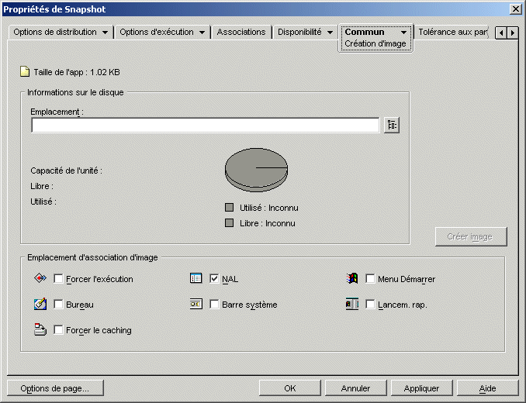The image size is (526, 403).
Task: Click the Appliquer button
Action: 421,388
